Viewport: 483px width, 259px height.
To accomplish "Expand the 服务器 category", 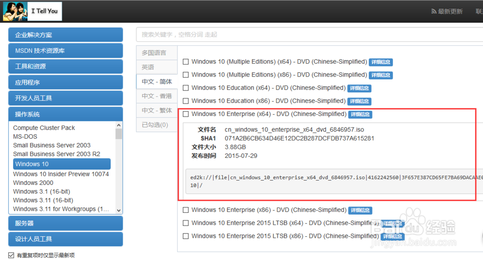I will tap(66, 223).
